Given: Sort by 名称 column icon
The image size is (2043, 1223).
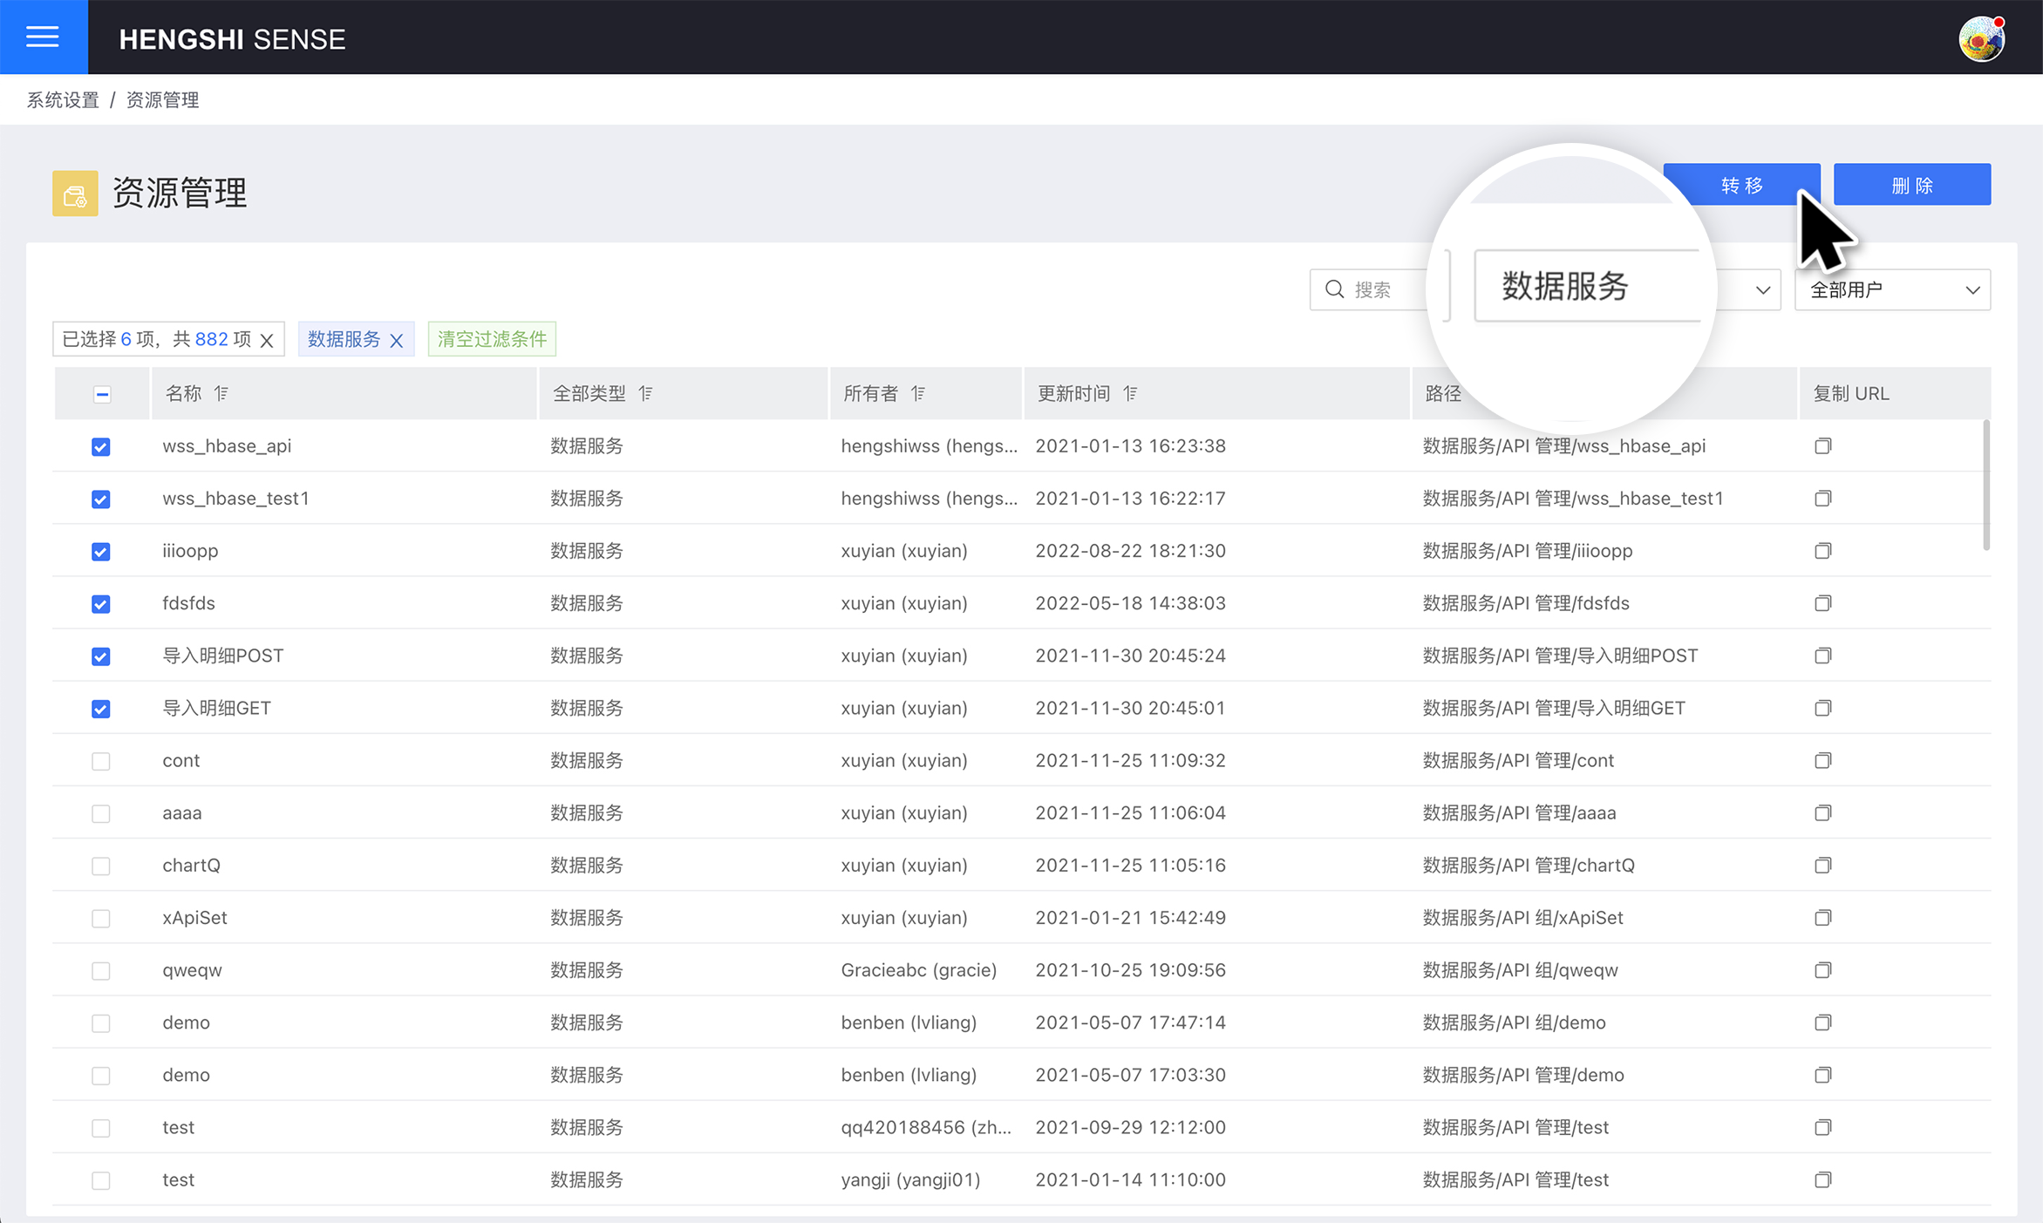Looking at the screenshot, I should (x=221, y=394).
